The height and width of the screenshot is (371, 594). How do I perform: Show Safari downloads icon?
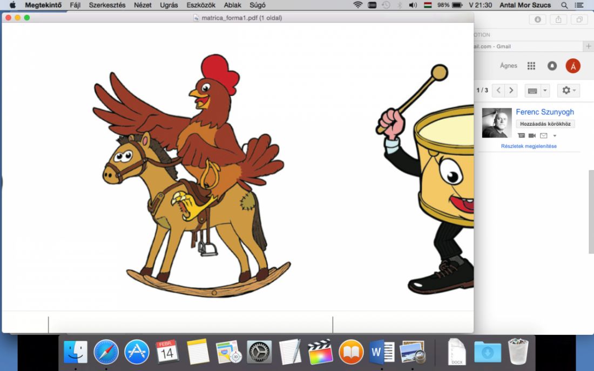pos(538,19)
